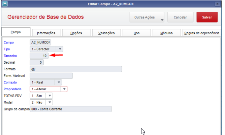Open the Opções tab
Image resolution: width=225 pixels, height=135 pixels.
tap(76, 33)
